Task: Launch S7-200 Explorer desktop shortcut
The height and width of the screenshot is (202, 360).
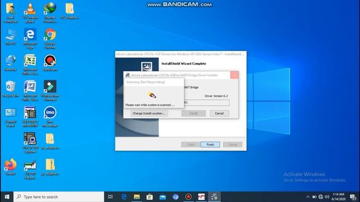Action: point(30,143)
